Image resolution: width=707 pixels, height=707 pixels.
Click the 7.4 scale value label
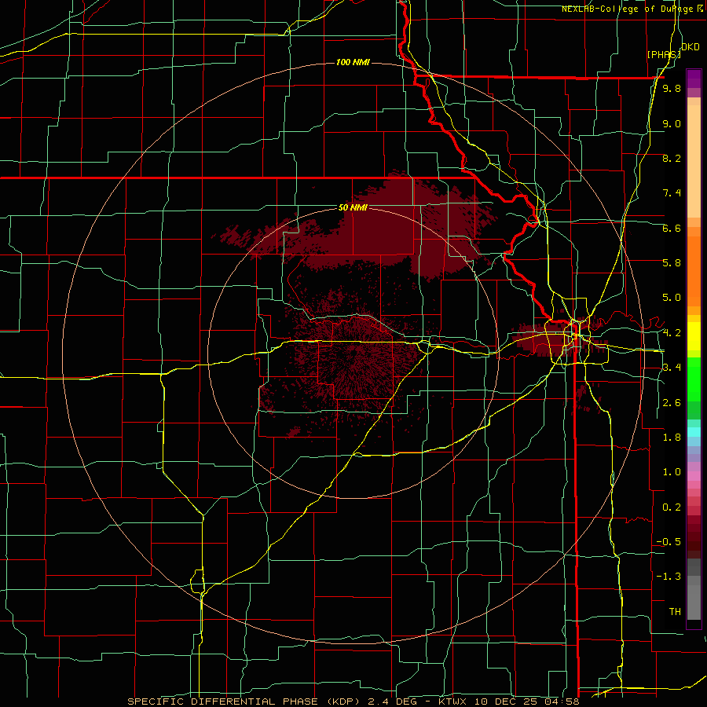tap(672, 193)
